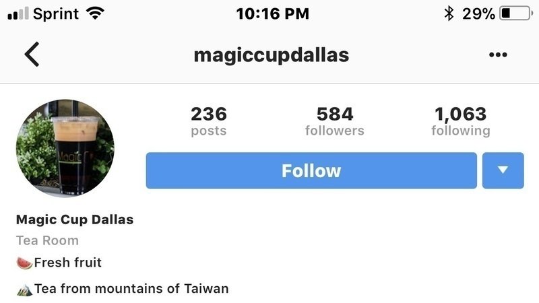Tap the watermelon emoji in bio
The height and width of the screenshot is (303, 539).
[x=24, y=263]
